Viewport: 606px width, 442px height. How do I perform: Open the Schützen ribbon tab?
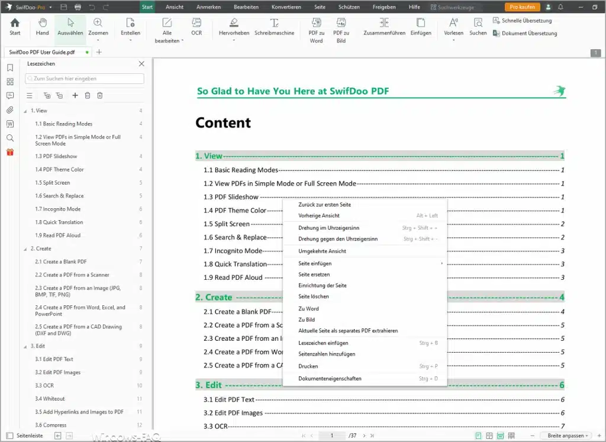click(x=349, y=7)
